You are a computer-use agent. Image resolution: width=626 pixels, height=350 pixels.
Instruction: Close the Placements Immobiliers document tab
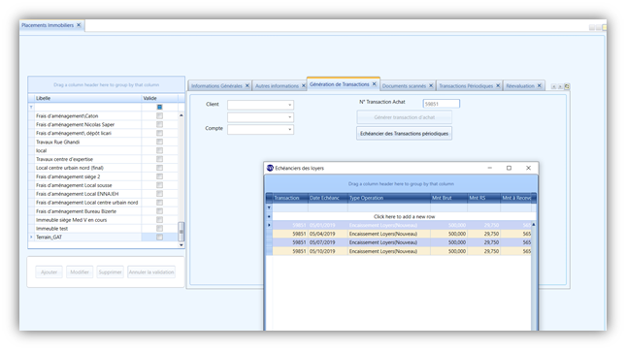[79, 24]
